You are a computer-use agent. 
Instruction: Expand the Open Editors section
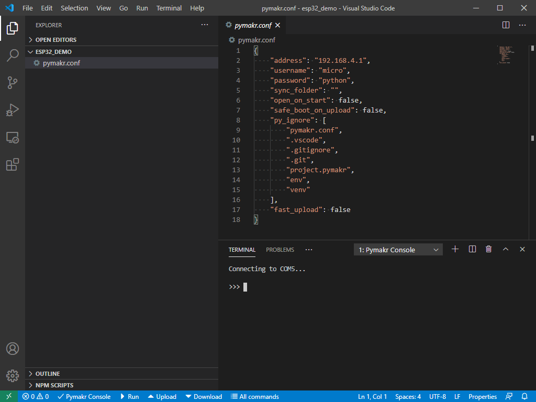click(55, 40)
